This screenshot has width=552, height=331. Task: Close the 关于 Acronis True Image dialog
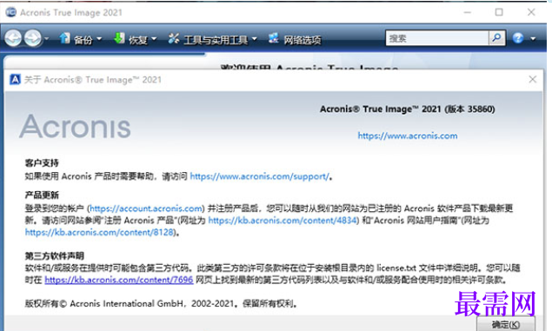click(x=532, y=80)
